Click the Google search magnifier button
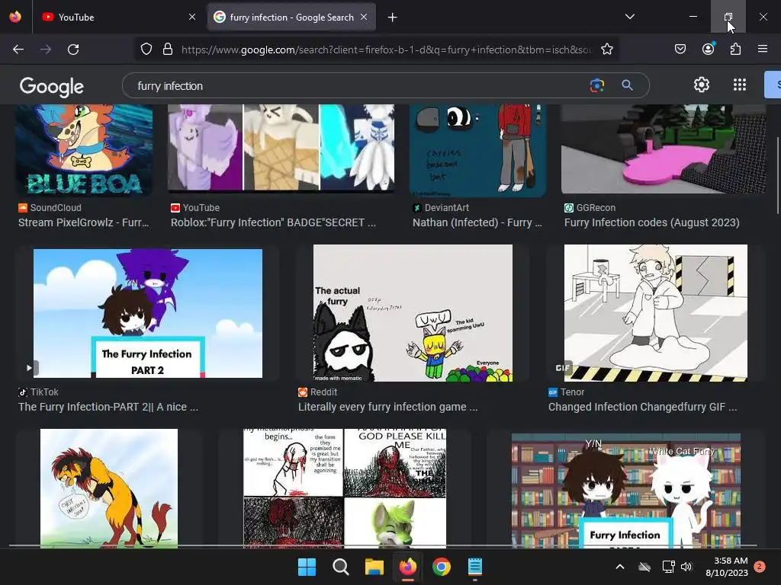 pos(627,85)
